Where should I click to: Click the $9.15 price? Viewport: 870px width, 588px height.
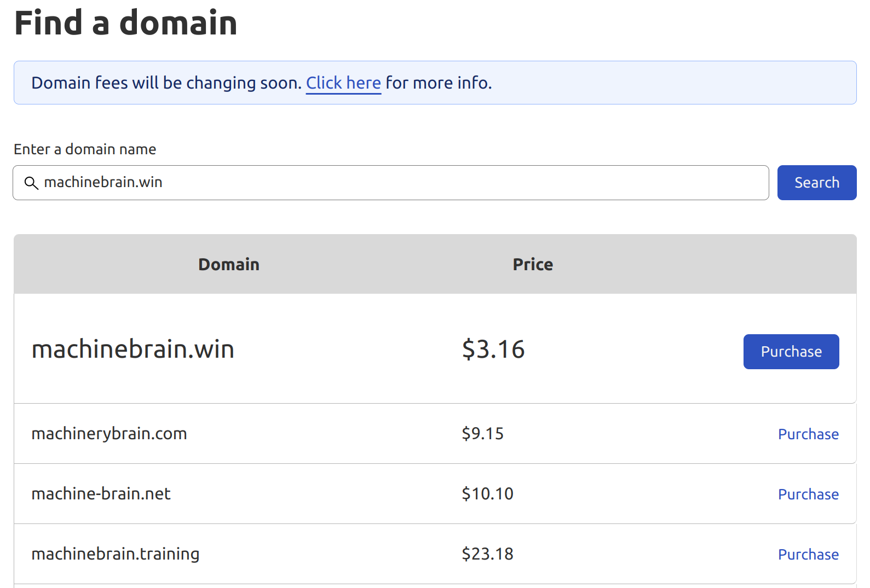coord(482,434)
